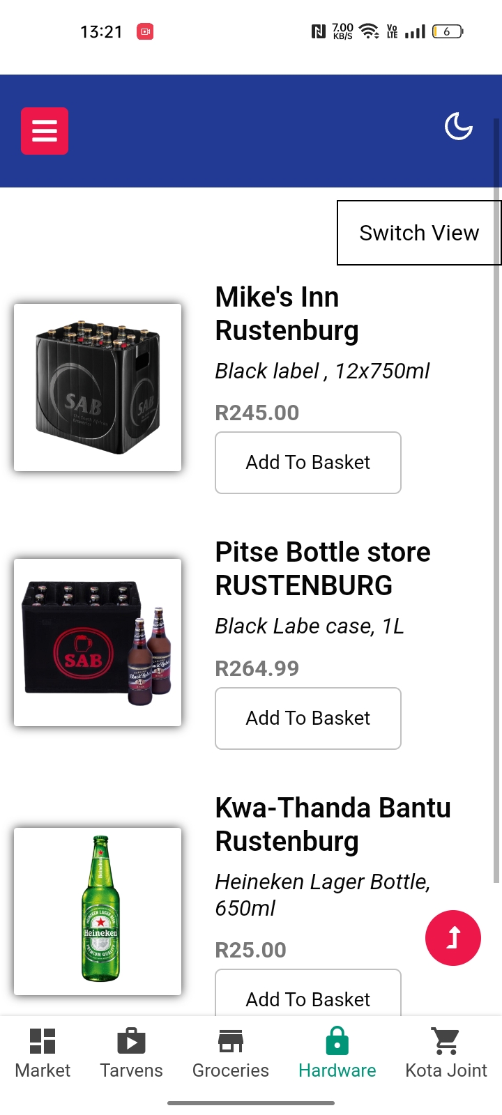The width and height of the screenshot is (502, 1115).
Task: Toggle dark mode with moon icon
Action: coord(458,127)
